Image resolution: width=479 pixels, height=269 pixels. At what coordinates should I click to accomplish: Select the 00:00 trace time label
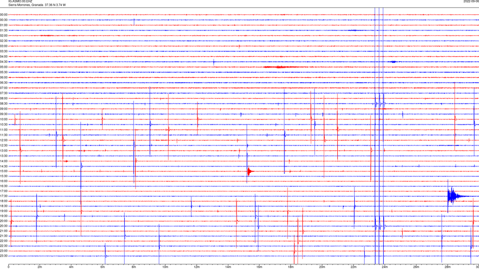[4, 14]
